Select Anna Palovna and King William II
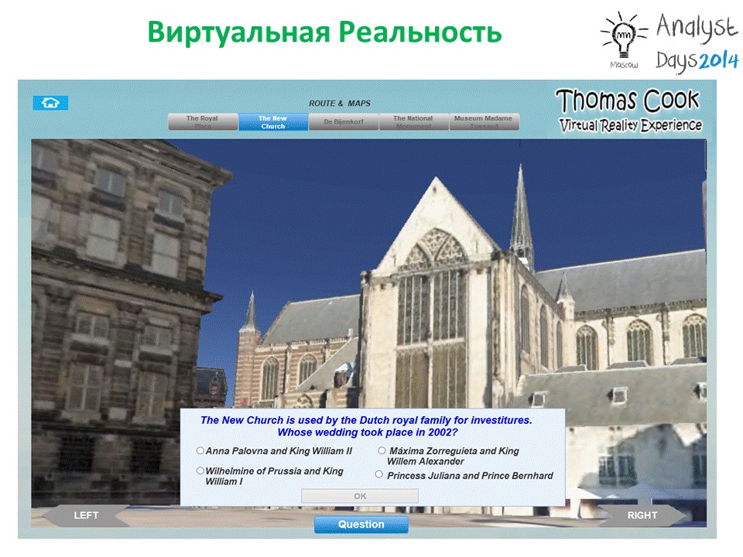 point(200,451)
